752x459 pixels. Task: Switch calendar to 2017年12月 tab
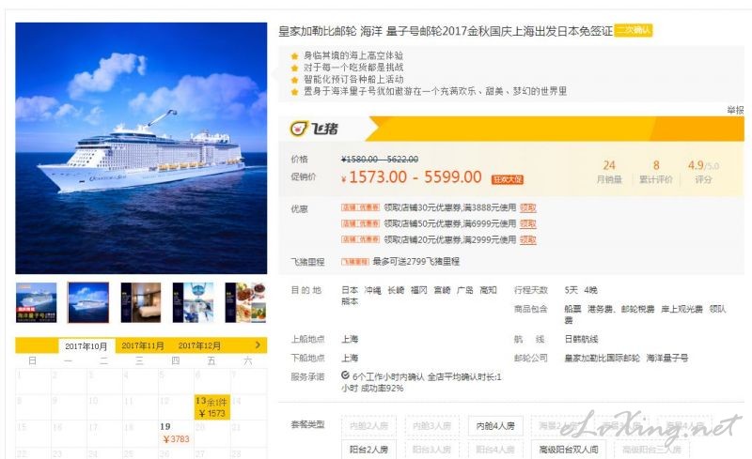tap(199, 345)
